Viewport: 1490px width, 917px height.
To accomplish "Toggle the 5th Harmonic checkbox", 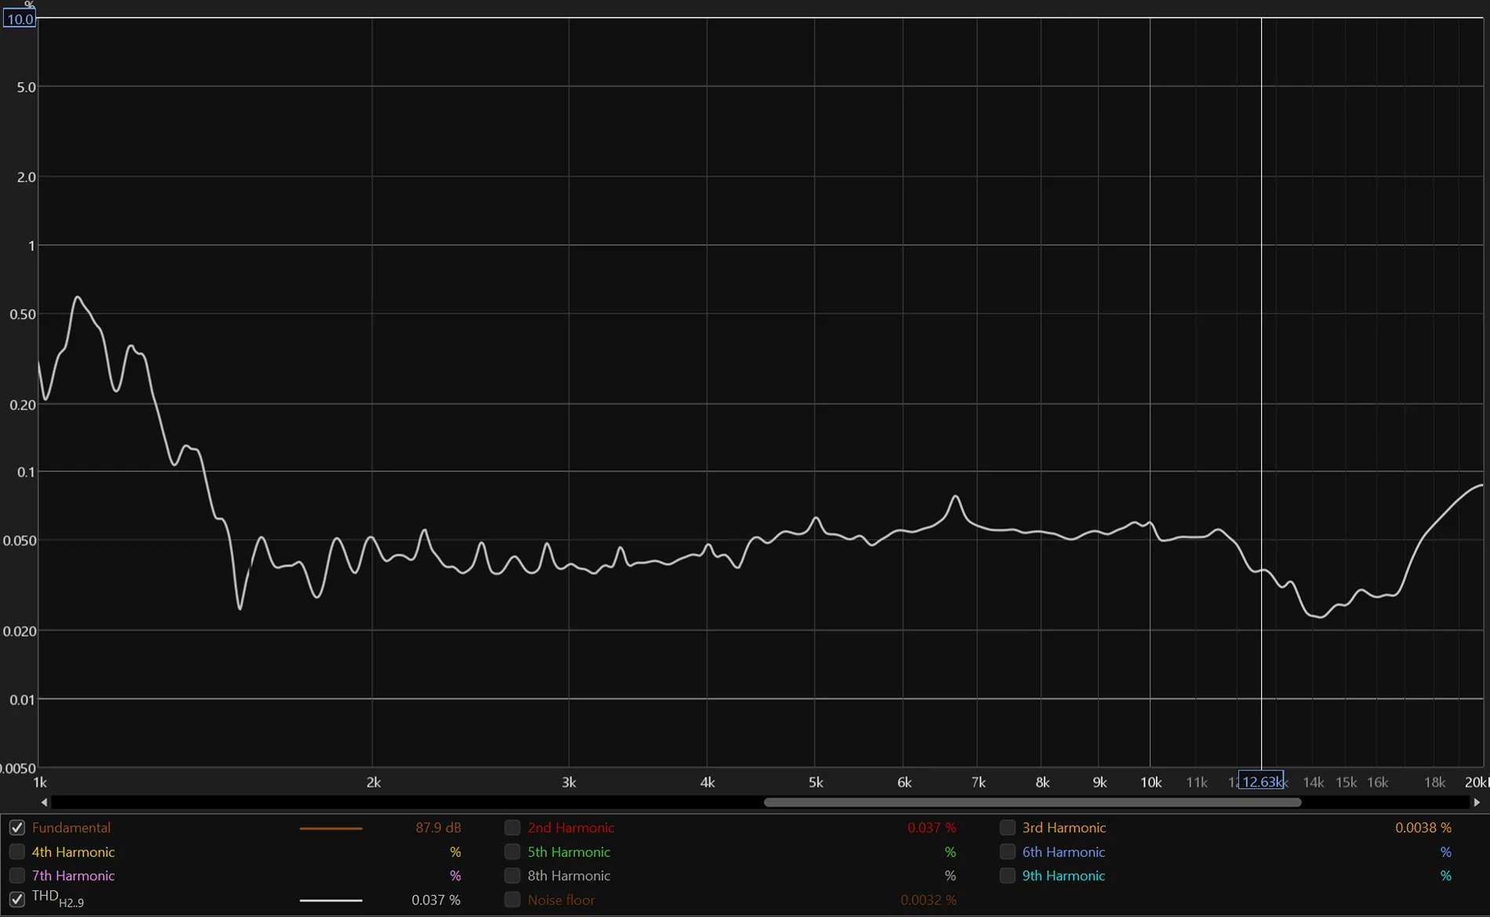I will 512,852.
